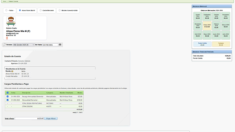Open the Mayo 2026 balance tile
235x132 pixels.
(207, 35)
